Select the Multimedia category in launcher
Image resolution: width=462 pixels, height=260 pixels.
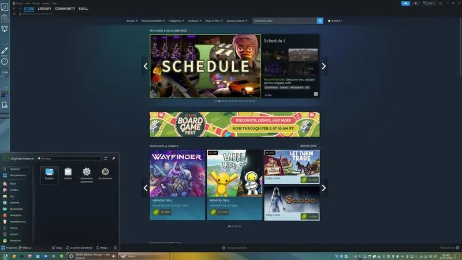[16, 209]
